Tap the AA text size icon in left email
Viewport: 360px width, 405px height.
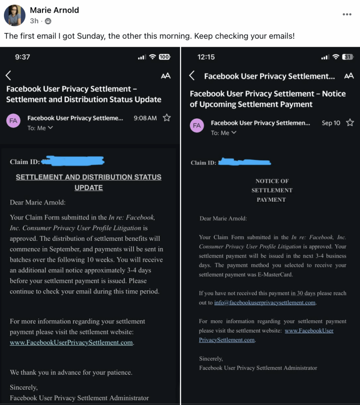tap(166, 76)
